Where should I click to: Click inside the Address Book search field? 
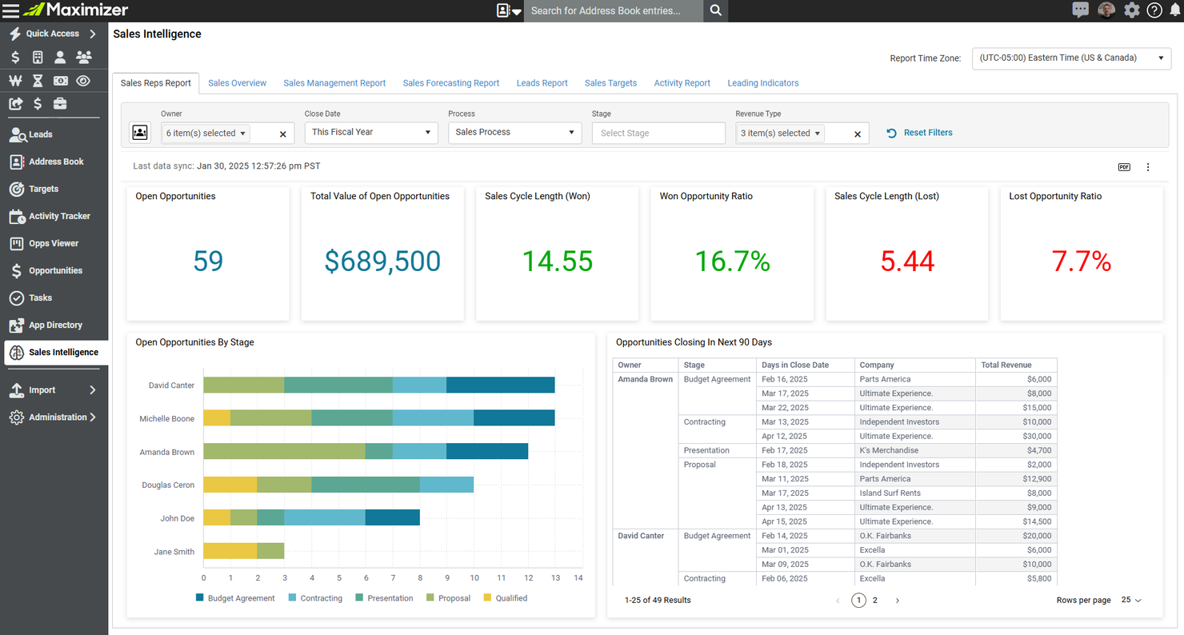[x=612, y=10]
